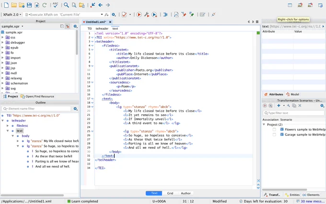The width and height of the screenshot is (326, 204).
Task: Open the XPath 2.0 version dropdown
Action: click(12, 14)
